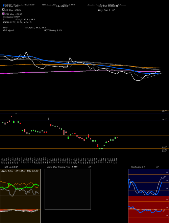Click the red RSI chart panel
The height and width of the screenshot is (223, 169).
click(148, 209)
